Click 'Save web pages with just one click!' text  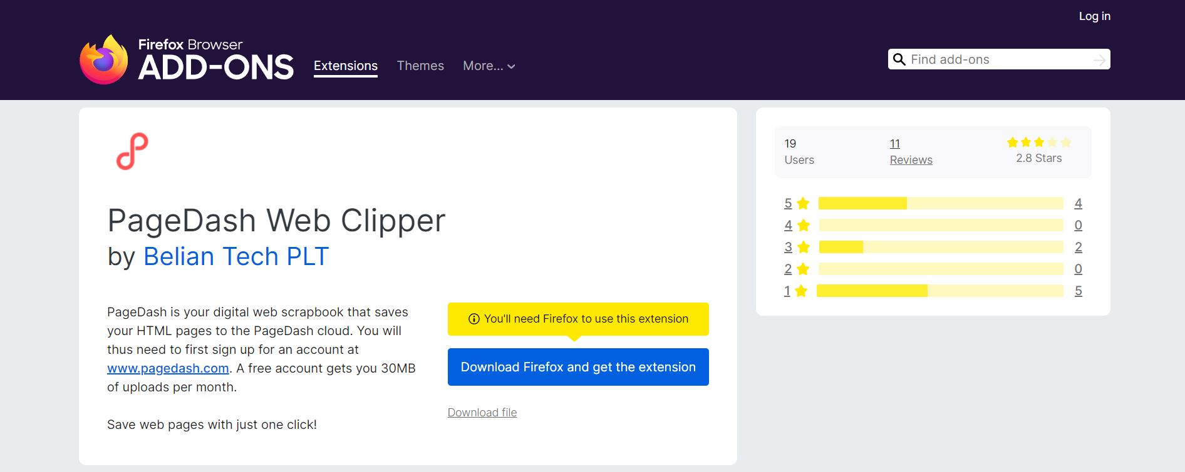tap(212, 424)
